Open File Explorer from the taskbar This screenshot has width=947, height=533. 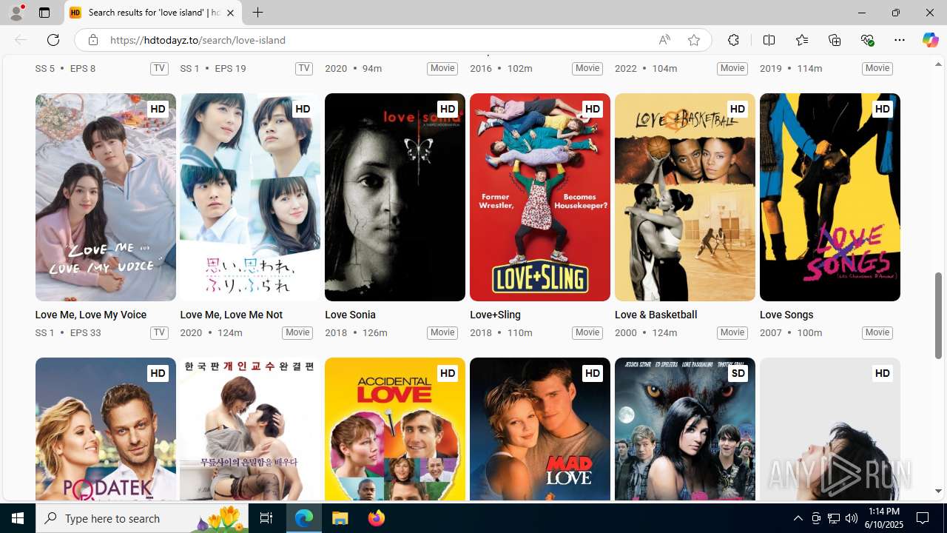pyautogui.click(x=340, y=518)
